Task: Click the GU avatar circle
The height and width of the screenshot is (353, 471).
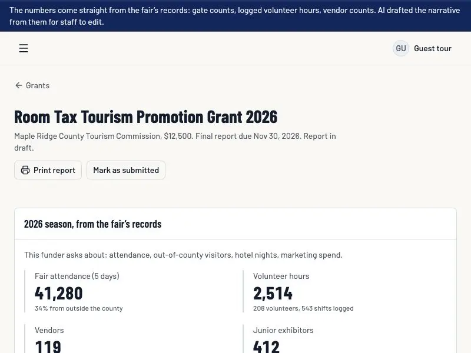Action: [401, 48]
